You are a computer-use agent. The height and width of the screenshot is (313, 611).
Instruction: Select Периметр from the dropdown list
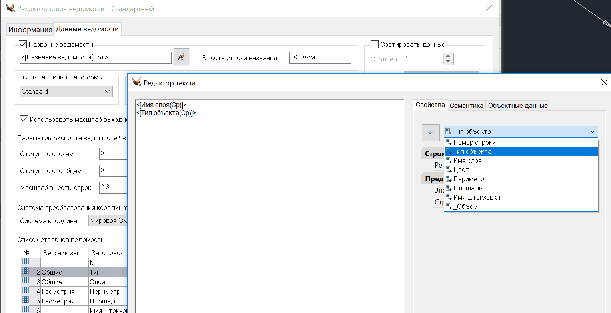click(x=469, y=179)
